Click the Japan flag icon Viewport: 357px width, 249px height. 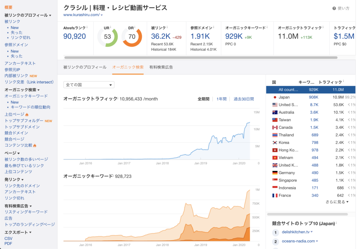coord(275,97)
